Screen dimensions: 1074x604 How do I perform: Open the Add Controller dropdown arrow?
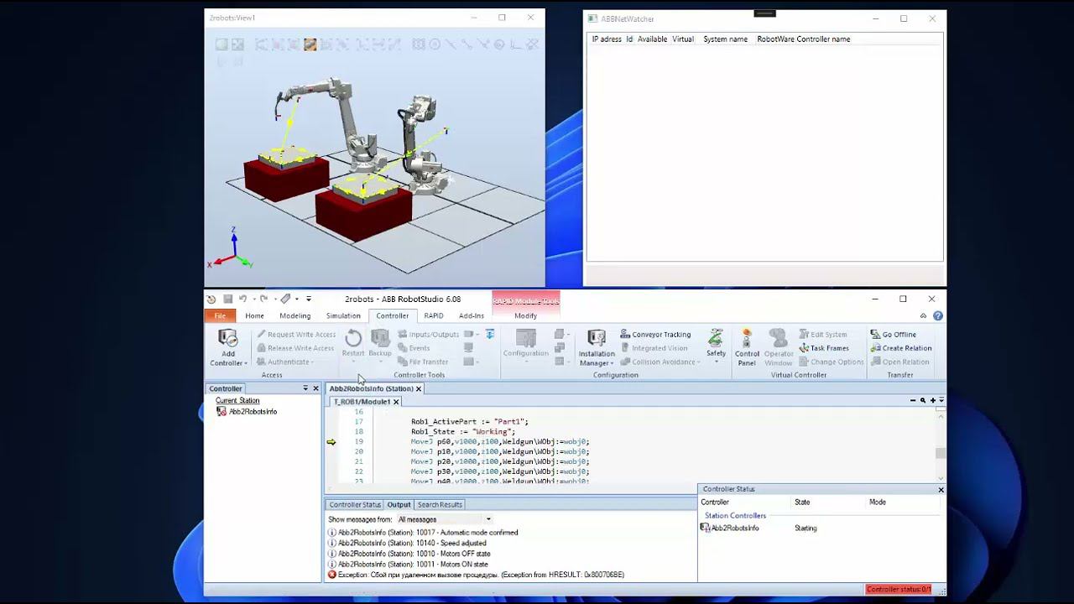point(246,363)
